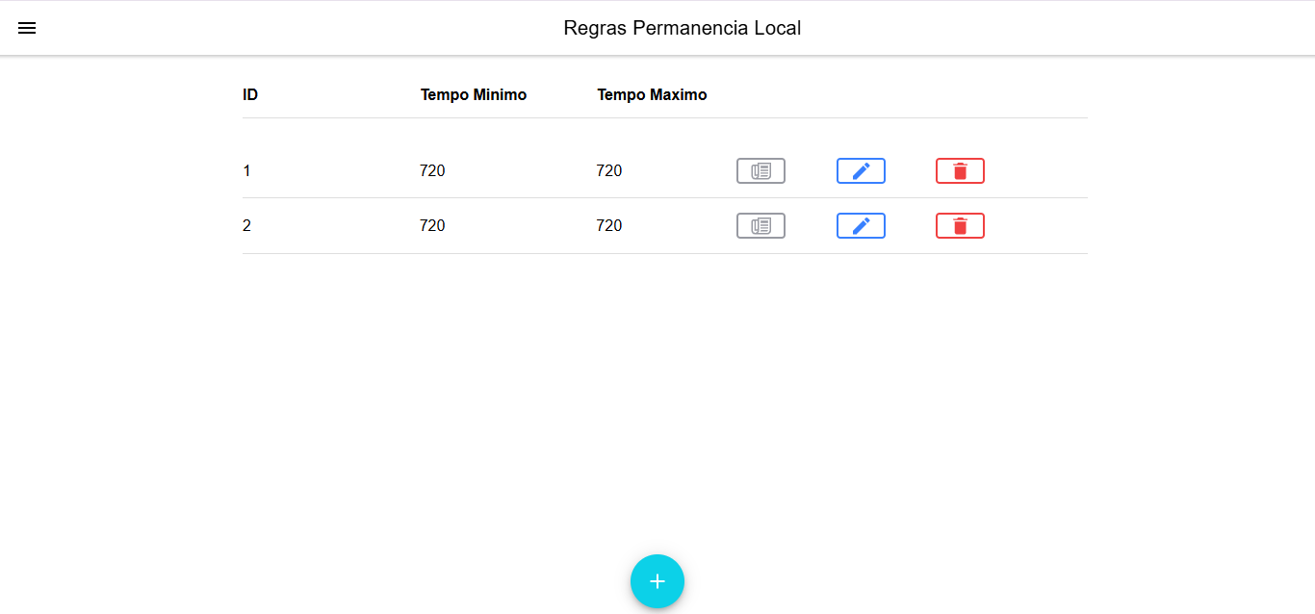This screenshot has width=1315, height=614.
Task: View details of rule ID 2
Action: point(761,225)
